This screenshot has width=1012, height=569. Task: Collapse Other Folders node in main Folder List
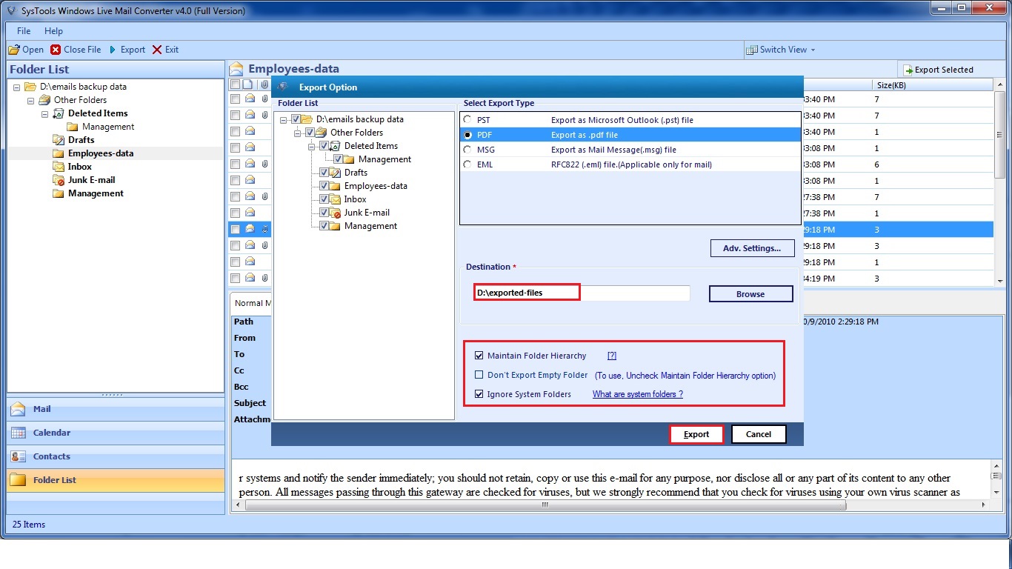[31, 100]
